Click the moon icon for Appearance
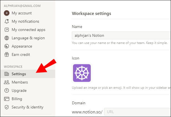This screenshot has width=171, height=117. (7, 46)
